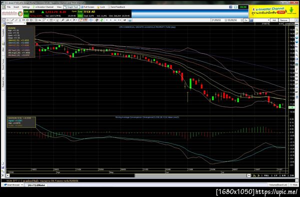
Task: Click the UP button in toolbar
Action: pyautogui.click(x=124, y=20)
